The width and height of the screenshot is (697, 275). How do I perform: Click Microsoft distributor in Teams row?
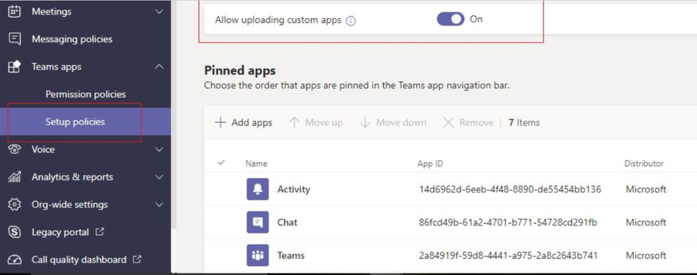tap(646, 255)
